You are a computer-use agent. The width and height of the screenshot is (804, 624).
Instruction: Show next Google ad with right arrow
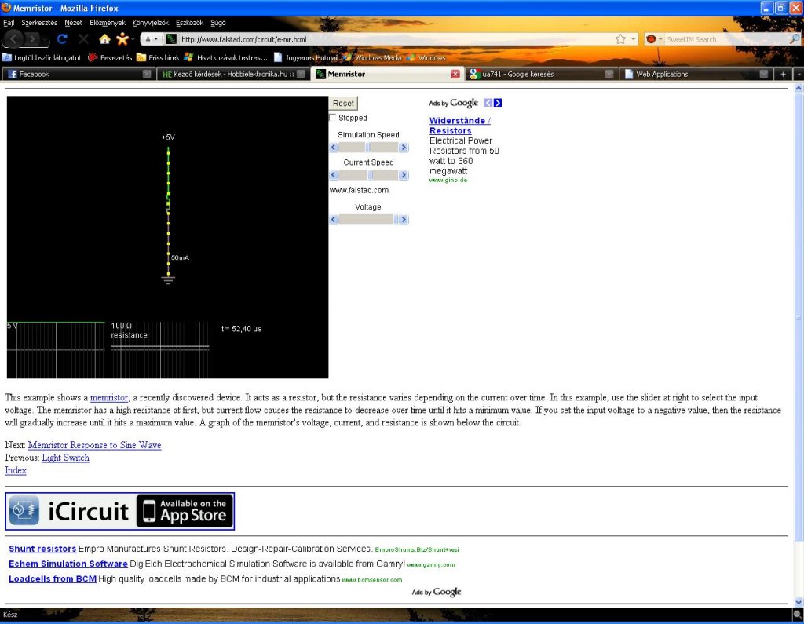point(498,103)
